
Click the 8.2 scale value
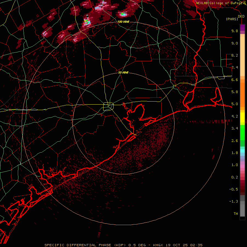(x=235, y=55)
